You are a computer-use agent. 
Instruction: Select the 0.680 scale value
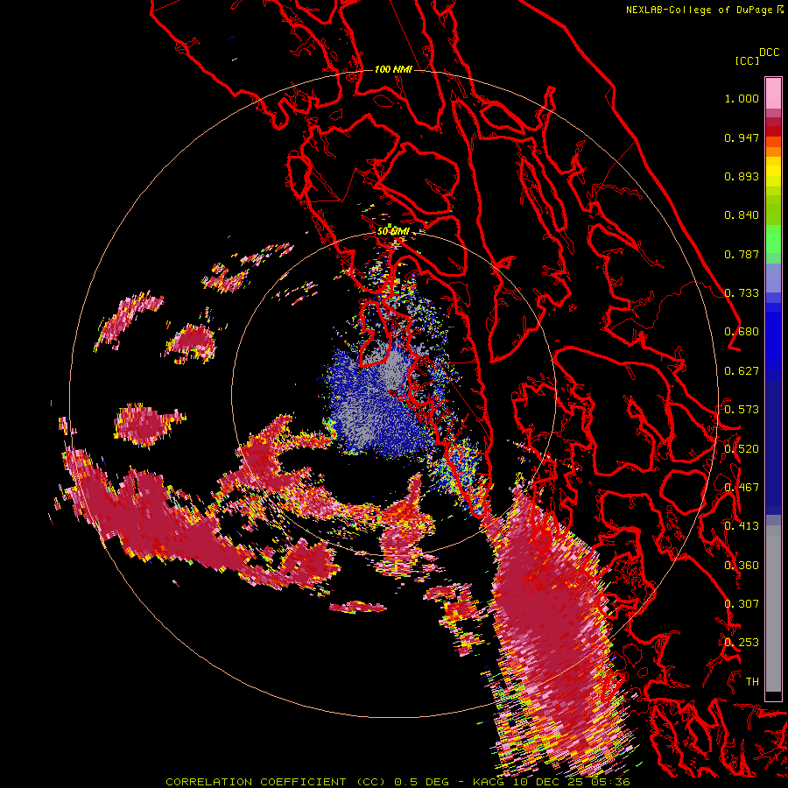[x=742, y=332]
